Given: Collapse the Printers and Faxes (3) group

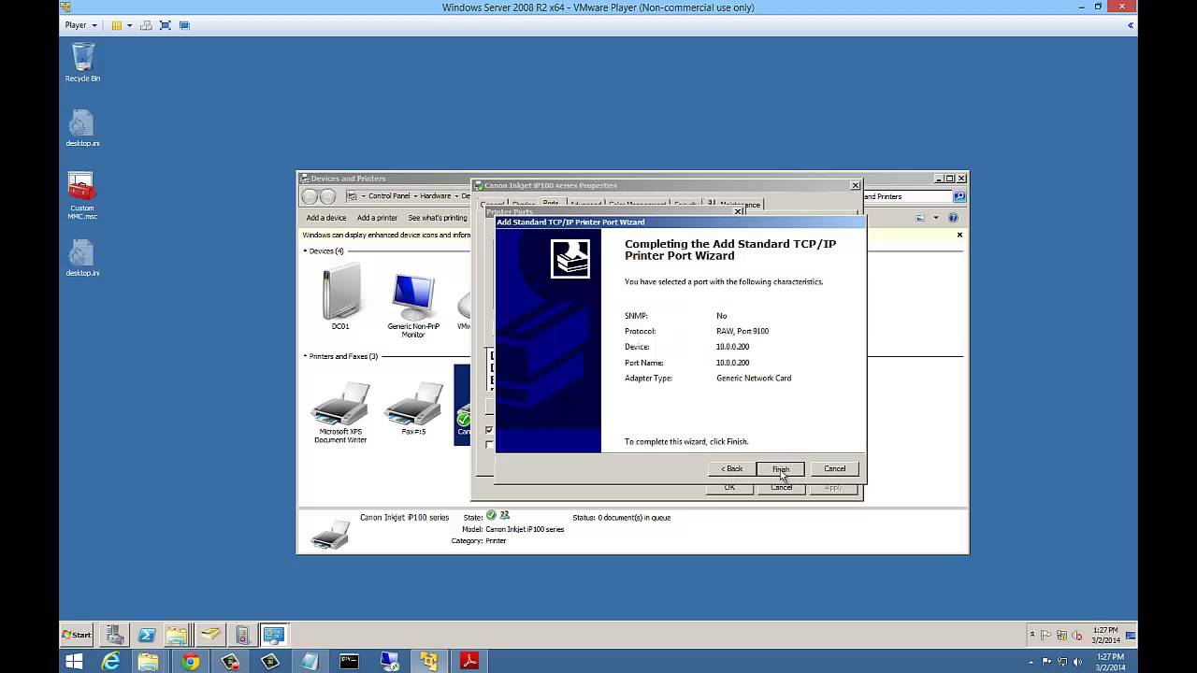Looking at the screenshot, I should (305, 356).
